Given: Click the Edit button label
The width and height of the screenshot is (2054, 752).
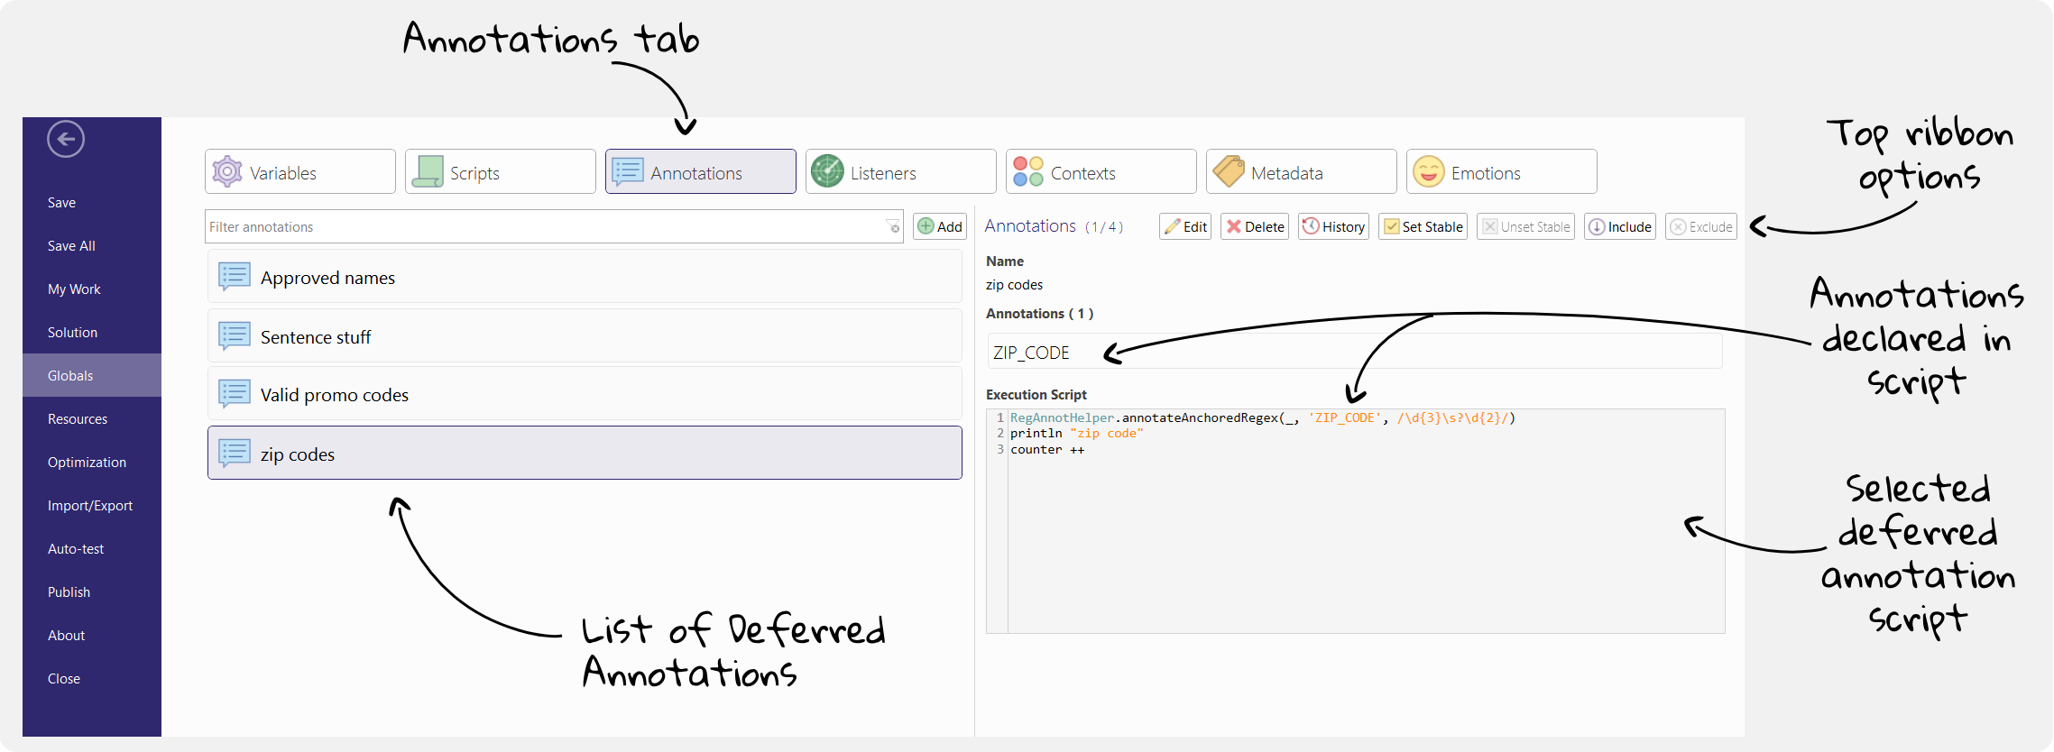Looking at the screenshot, I should (1195, 227).
